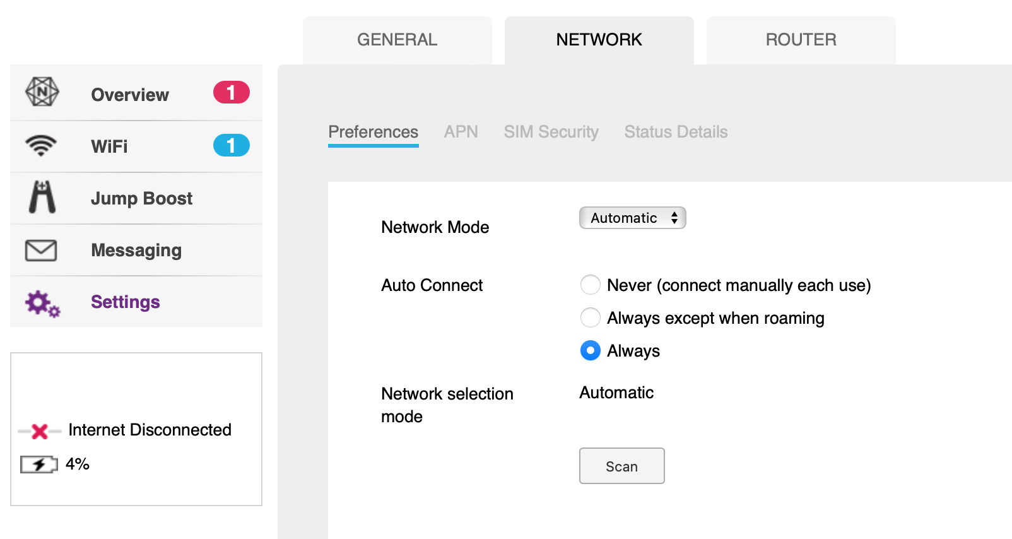Click the blue WiFi notification badge

point(232,145)
